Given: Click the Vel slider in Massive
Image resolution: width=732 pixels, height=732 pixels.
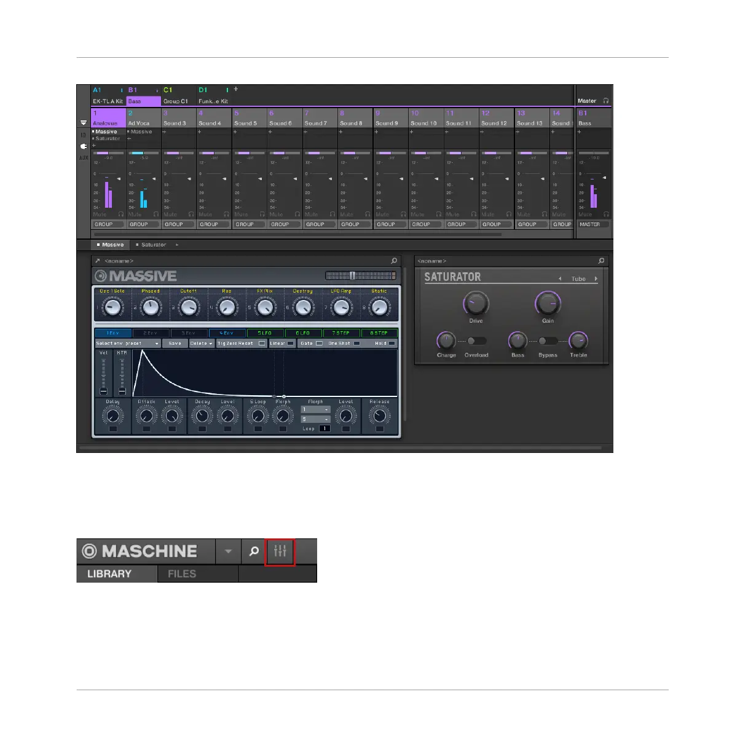Looking at the screenshot, I should (x=104, y=375).
